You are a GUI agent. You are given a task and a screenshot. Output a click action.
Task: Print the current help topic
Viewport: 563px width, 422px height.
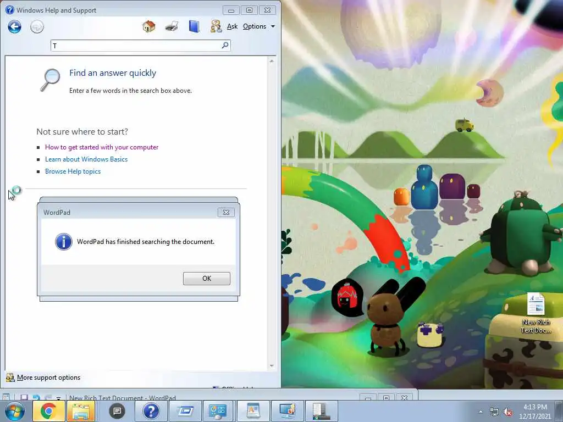point(172,26)
